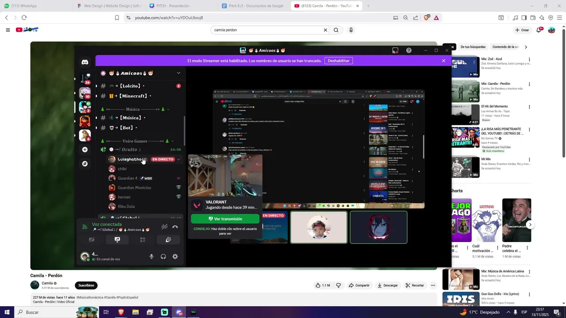The width and height of the screenshot is (566, 318).
Task: Toggle camera on in voice panel
Action: pyautogui.click(x=92, y=240)
